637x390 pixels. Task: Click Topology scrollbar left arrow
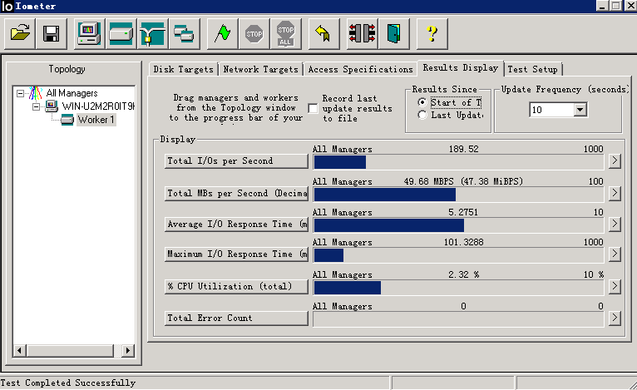point(19,351)
